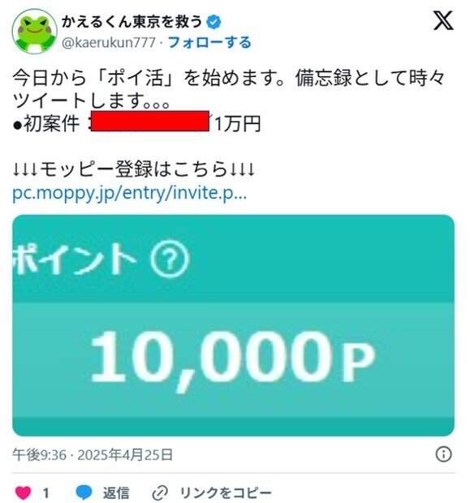Open display name かえるくん東京を救う
This screenshot has width=470, height=503.
point(132,22)
